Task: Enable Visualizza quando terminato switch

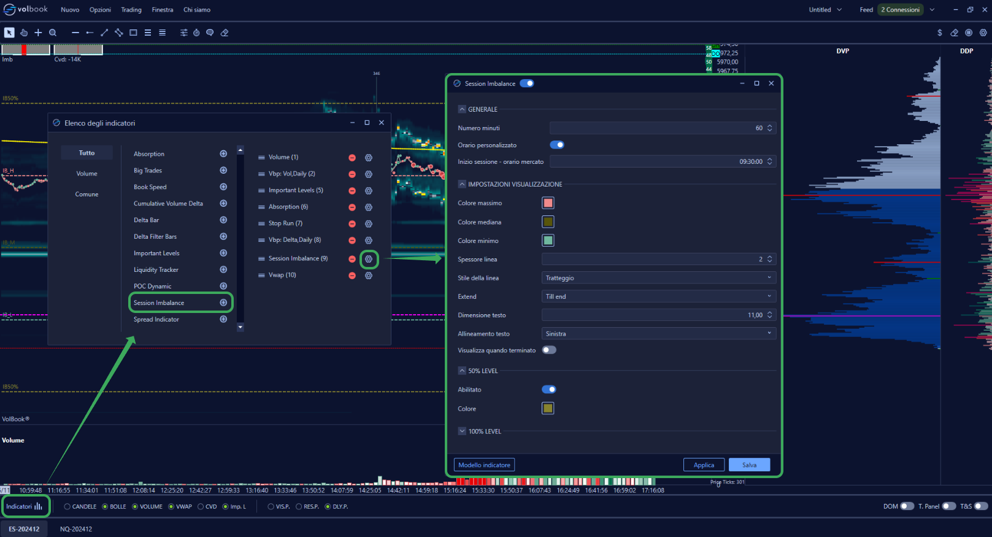Action: [549, 350]
